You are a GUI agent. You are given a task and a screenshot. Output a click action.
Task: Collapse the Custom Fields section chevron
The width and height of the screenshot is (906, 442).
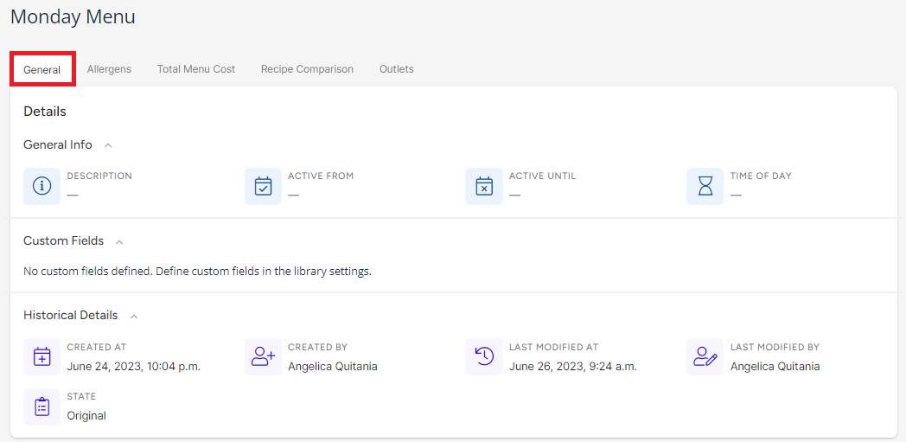[119, 241]
